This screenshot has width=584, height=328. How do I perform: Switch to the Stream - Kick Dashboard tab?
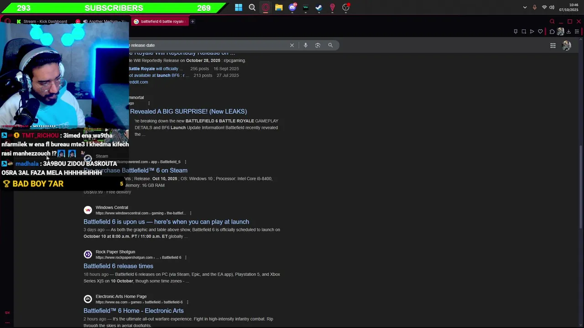pos(42,21)
